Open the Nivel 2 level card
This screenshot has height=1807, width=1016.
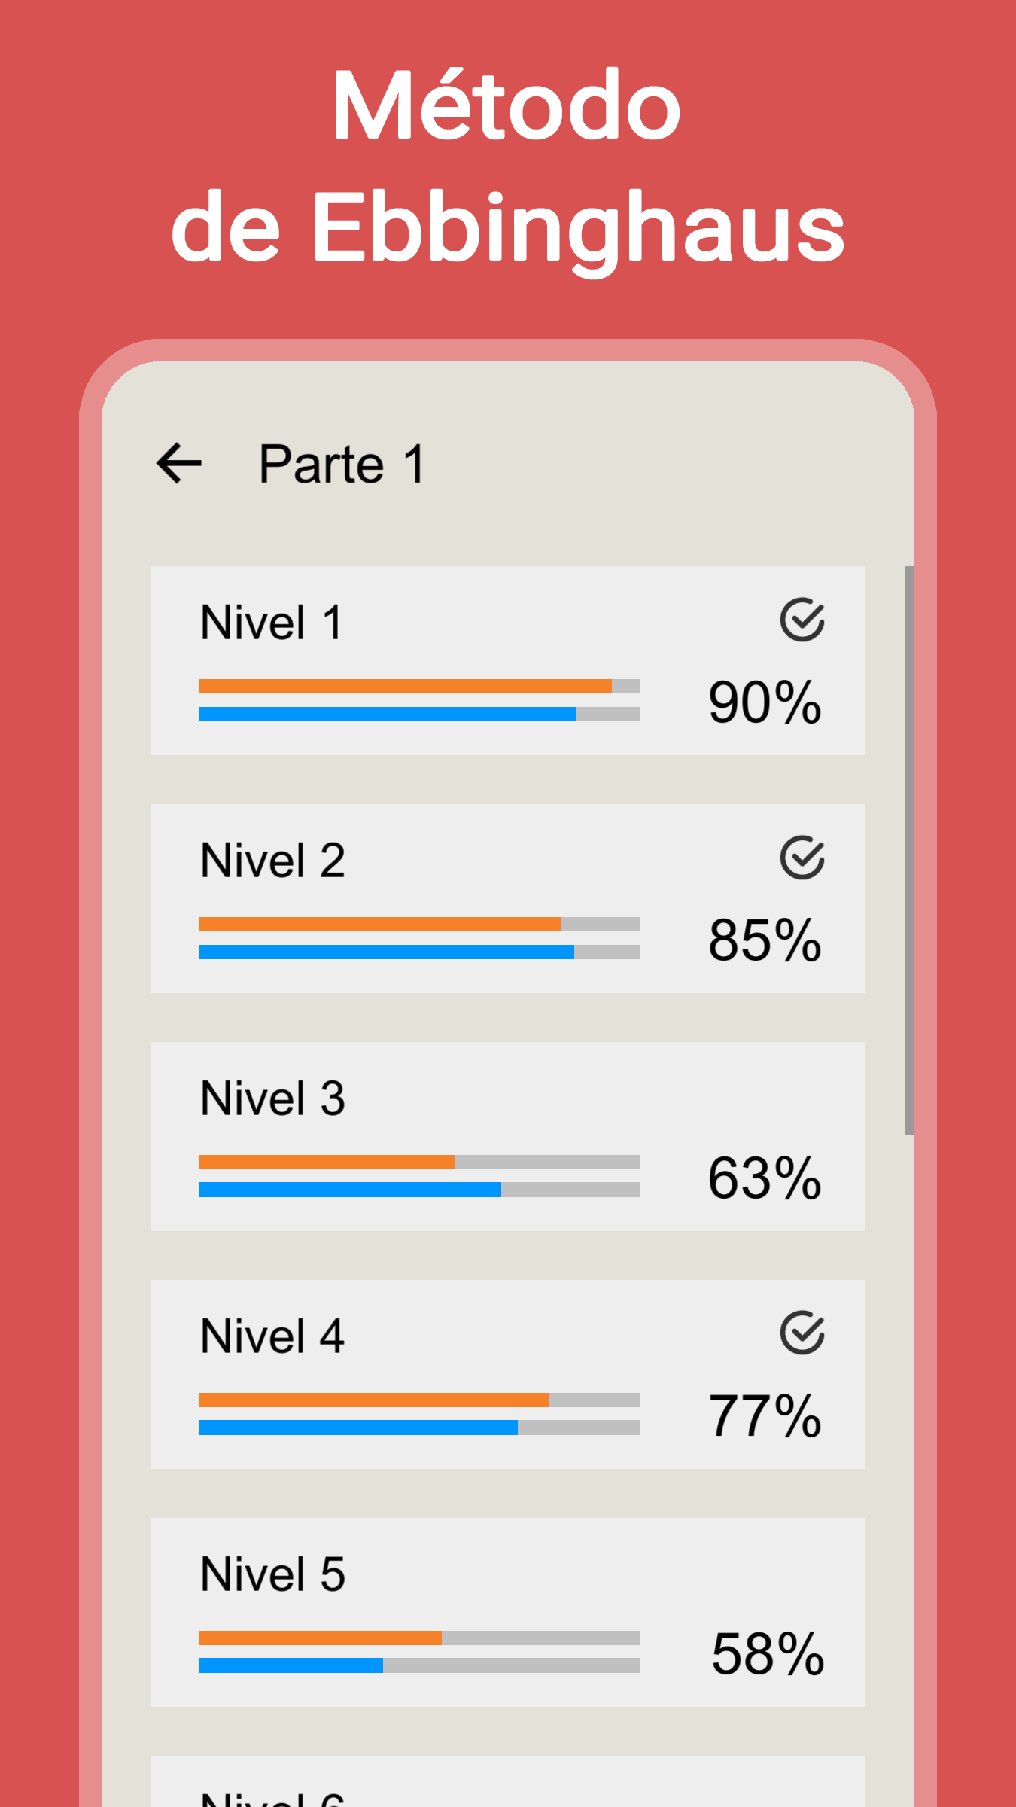pyautogui.click(x=508, y=899)
